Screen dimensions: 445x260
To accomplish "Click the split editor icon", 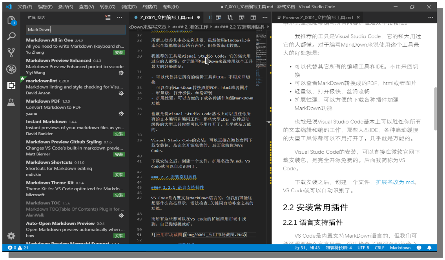I will (254, 18).
